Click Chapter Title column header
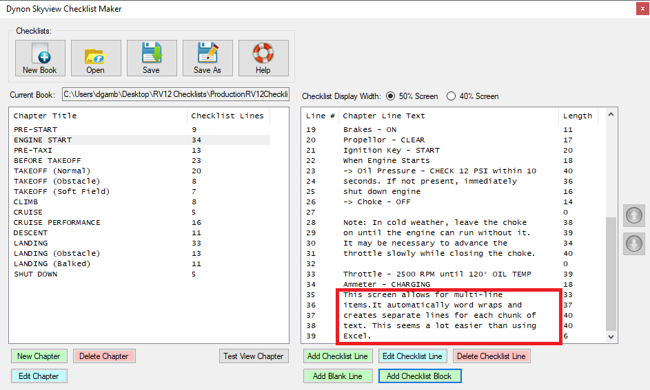 coord(99,116)
